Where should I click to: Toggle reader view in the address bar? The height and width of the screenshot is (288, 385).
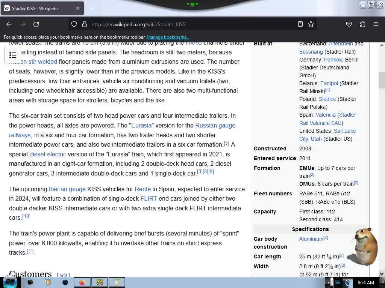coord(300,24)
